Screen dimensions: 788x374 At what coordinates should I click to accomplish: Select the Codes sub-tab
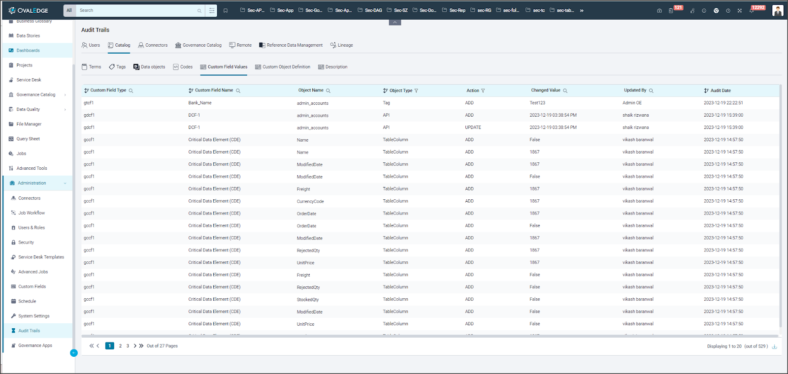[183, 67]
